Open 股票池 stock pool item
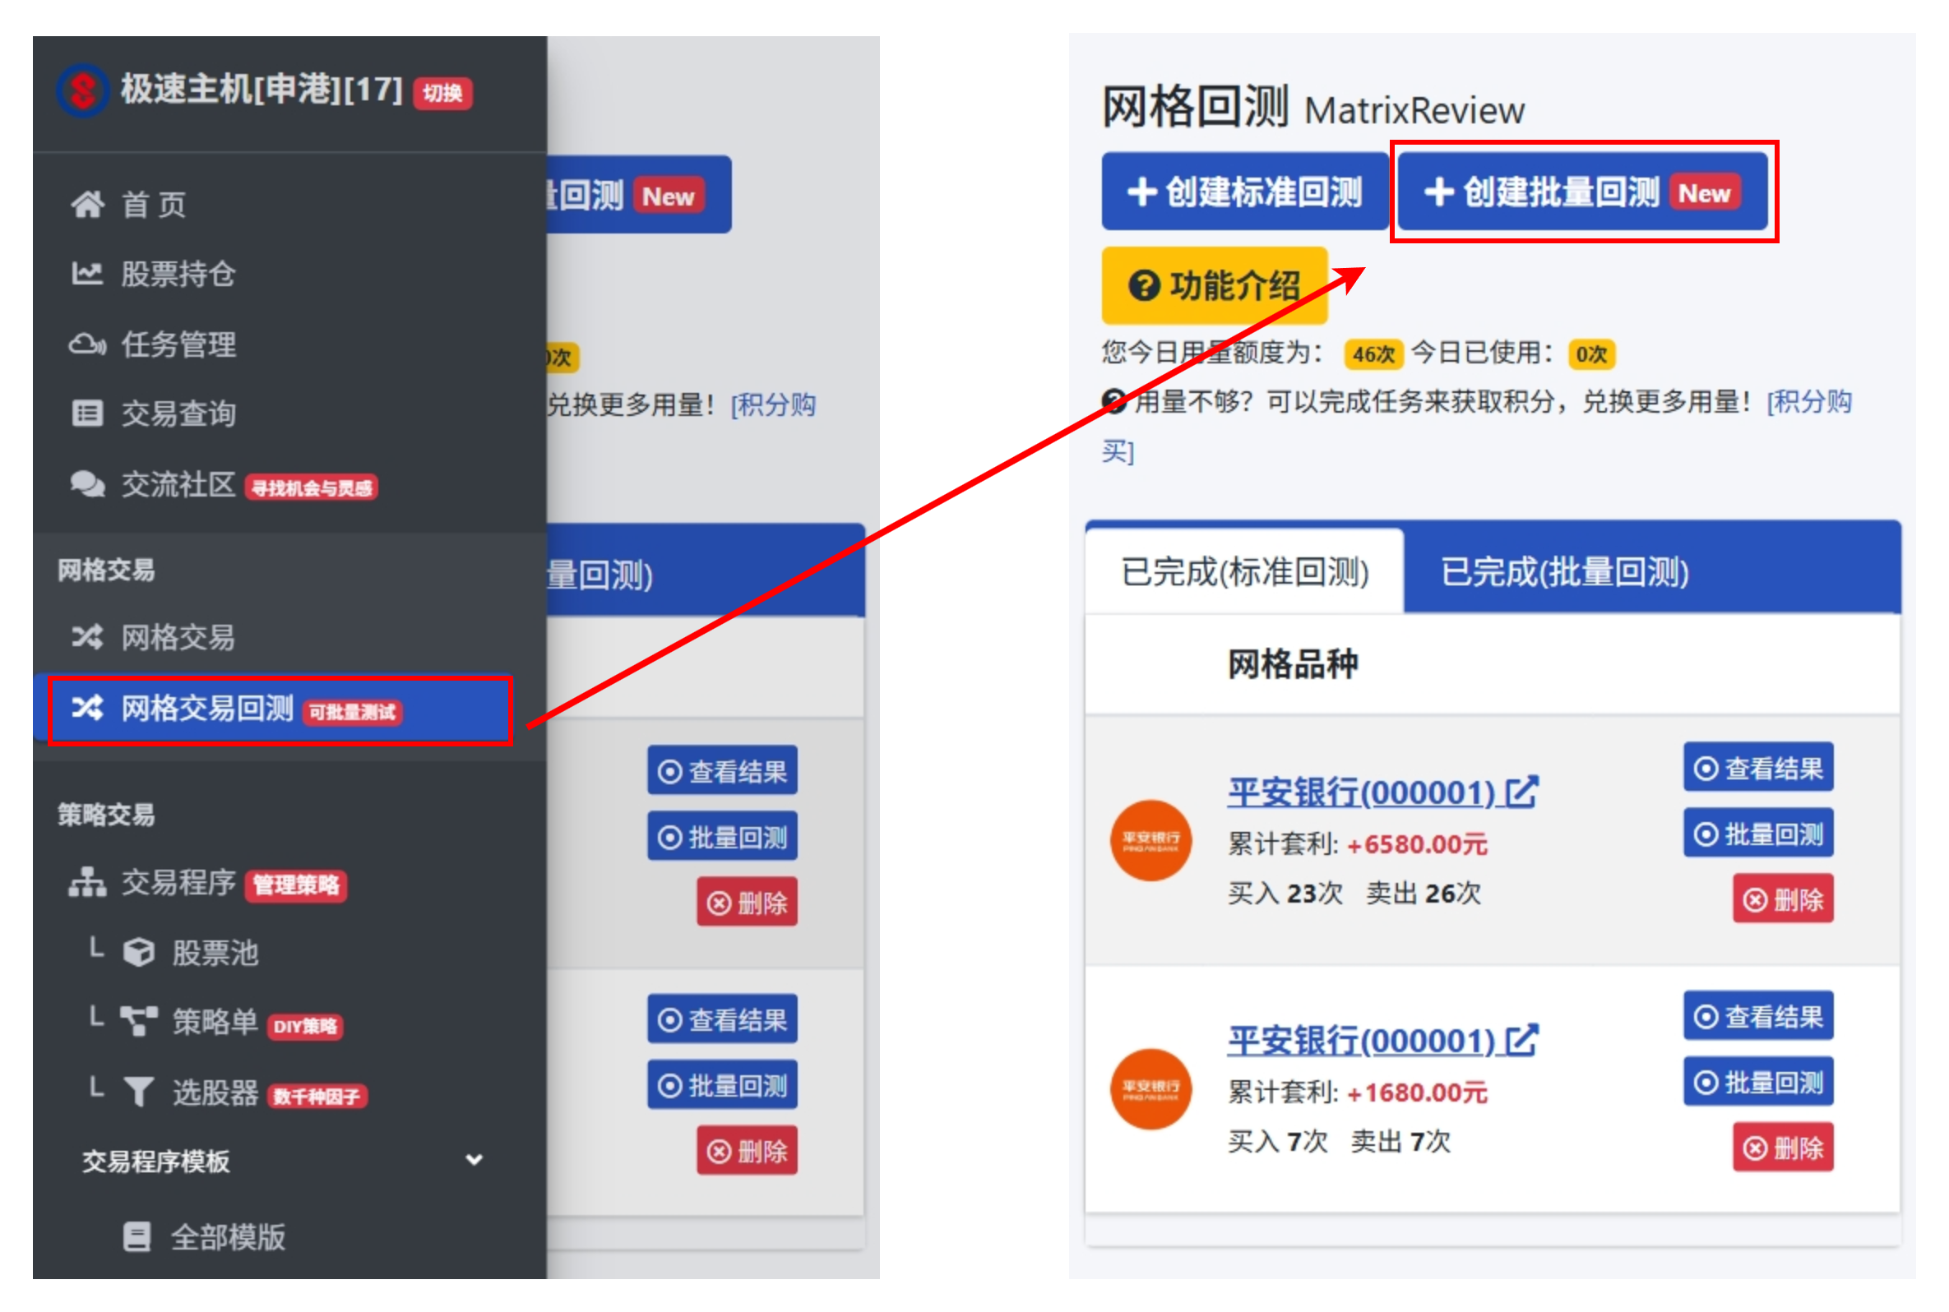This screenshot has height=1312, width=1949. (x=215, y=952)
